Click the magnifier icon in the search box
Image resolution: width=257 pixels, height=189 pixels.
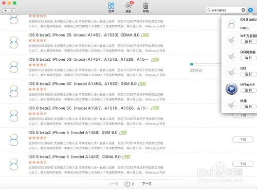[x=209, y=10]
